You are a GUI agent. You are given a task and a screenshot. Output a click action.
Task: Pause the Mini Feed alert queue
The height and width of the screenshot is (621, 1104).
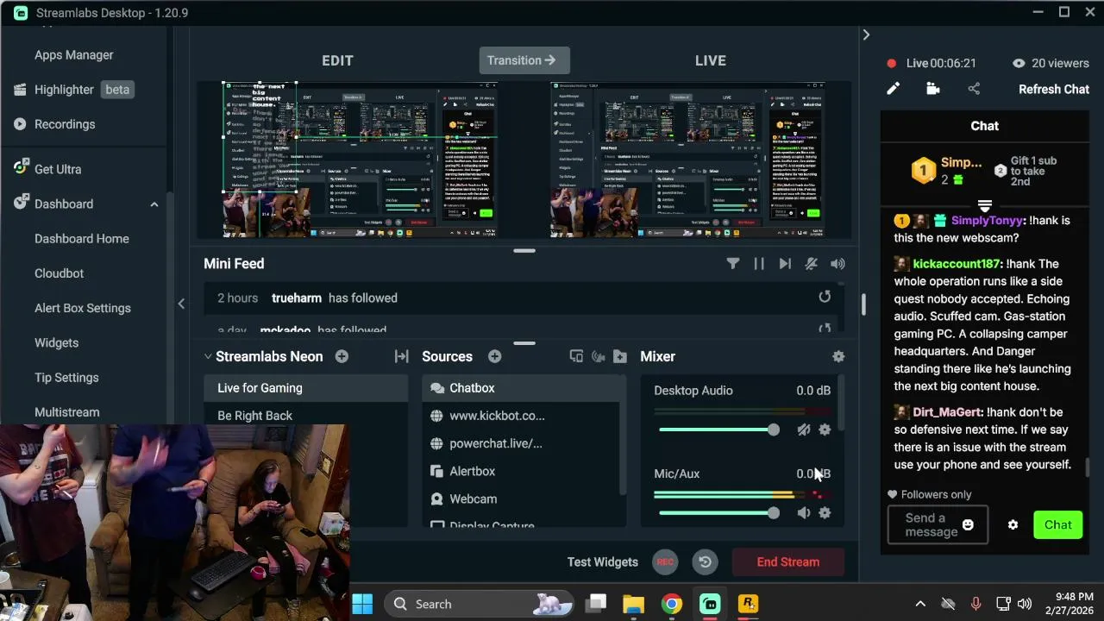coord(759,264)
